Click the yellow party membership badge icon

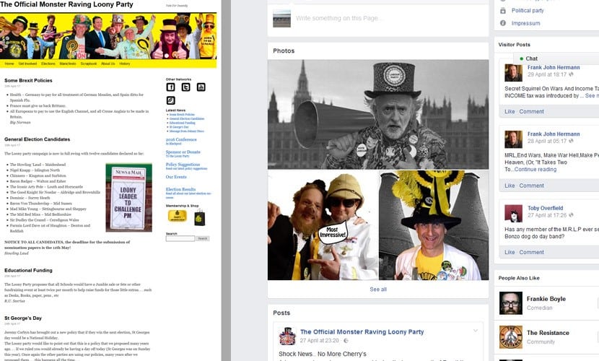pos(178,216)
